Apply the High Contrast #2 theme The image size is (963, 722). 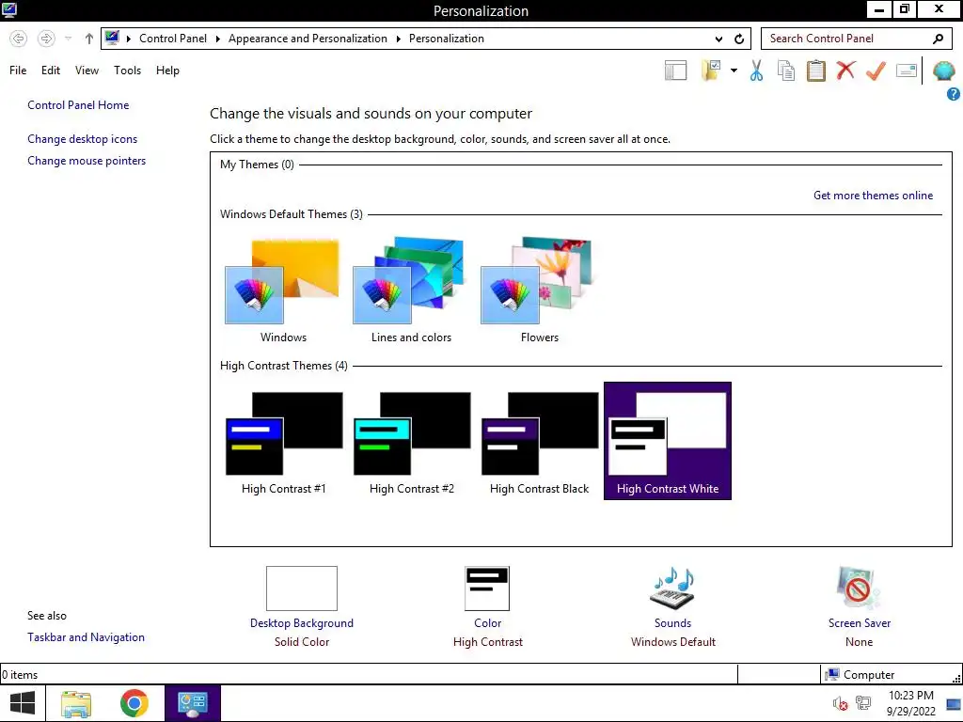[x=411, y=441]
